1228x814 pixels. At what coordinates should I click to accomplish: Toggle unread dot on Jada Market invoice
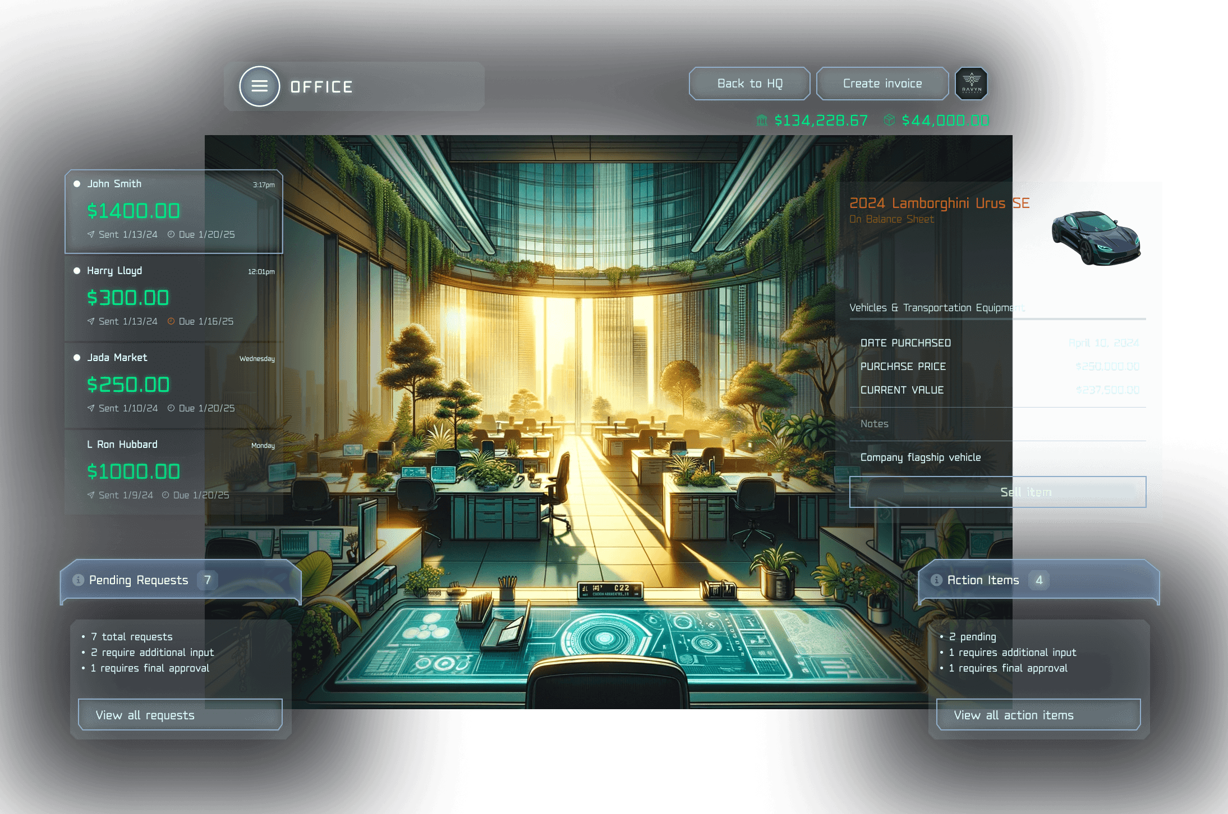[77, 358]
